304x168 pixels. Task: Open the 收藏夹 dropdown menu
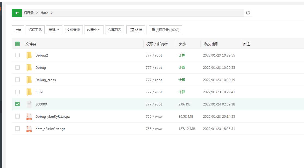click(94, 30)
